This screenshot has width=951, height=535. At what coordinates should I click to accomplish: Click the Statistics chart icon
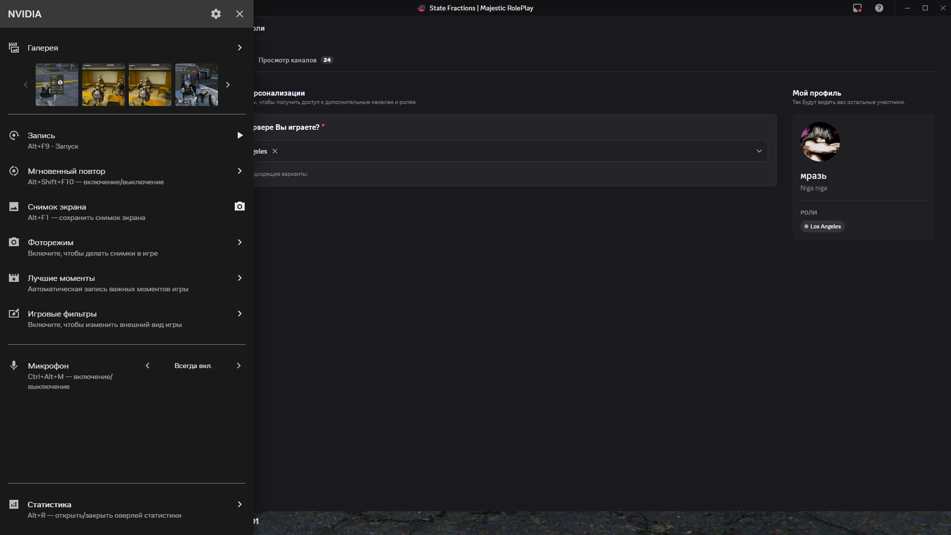pos(14,504)
